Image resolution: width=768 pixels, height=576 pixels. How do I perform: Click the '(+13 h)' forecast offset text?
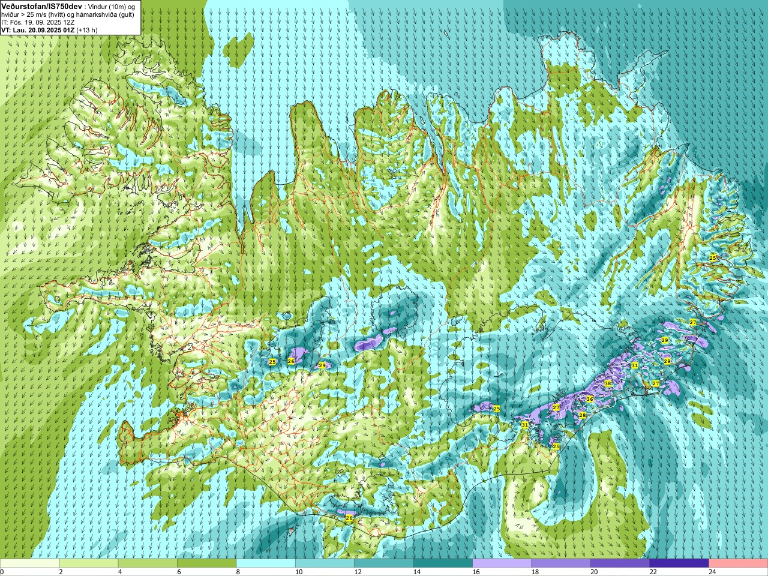(x=87, y=30)
